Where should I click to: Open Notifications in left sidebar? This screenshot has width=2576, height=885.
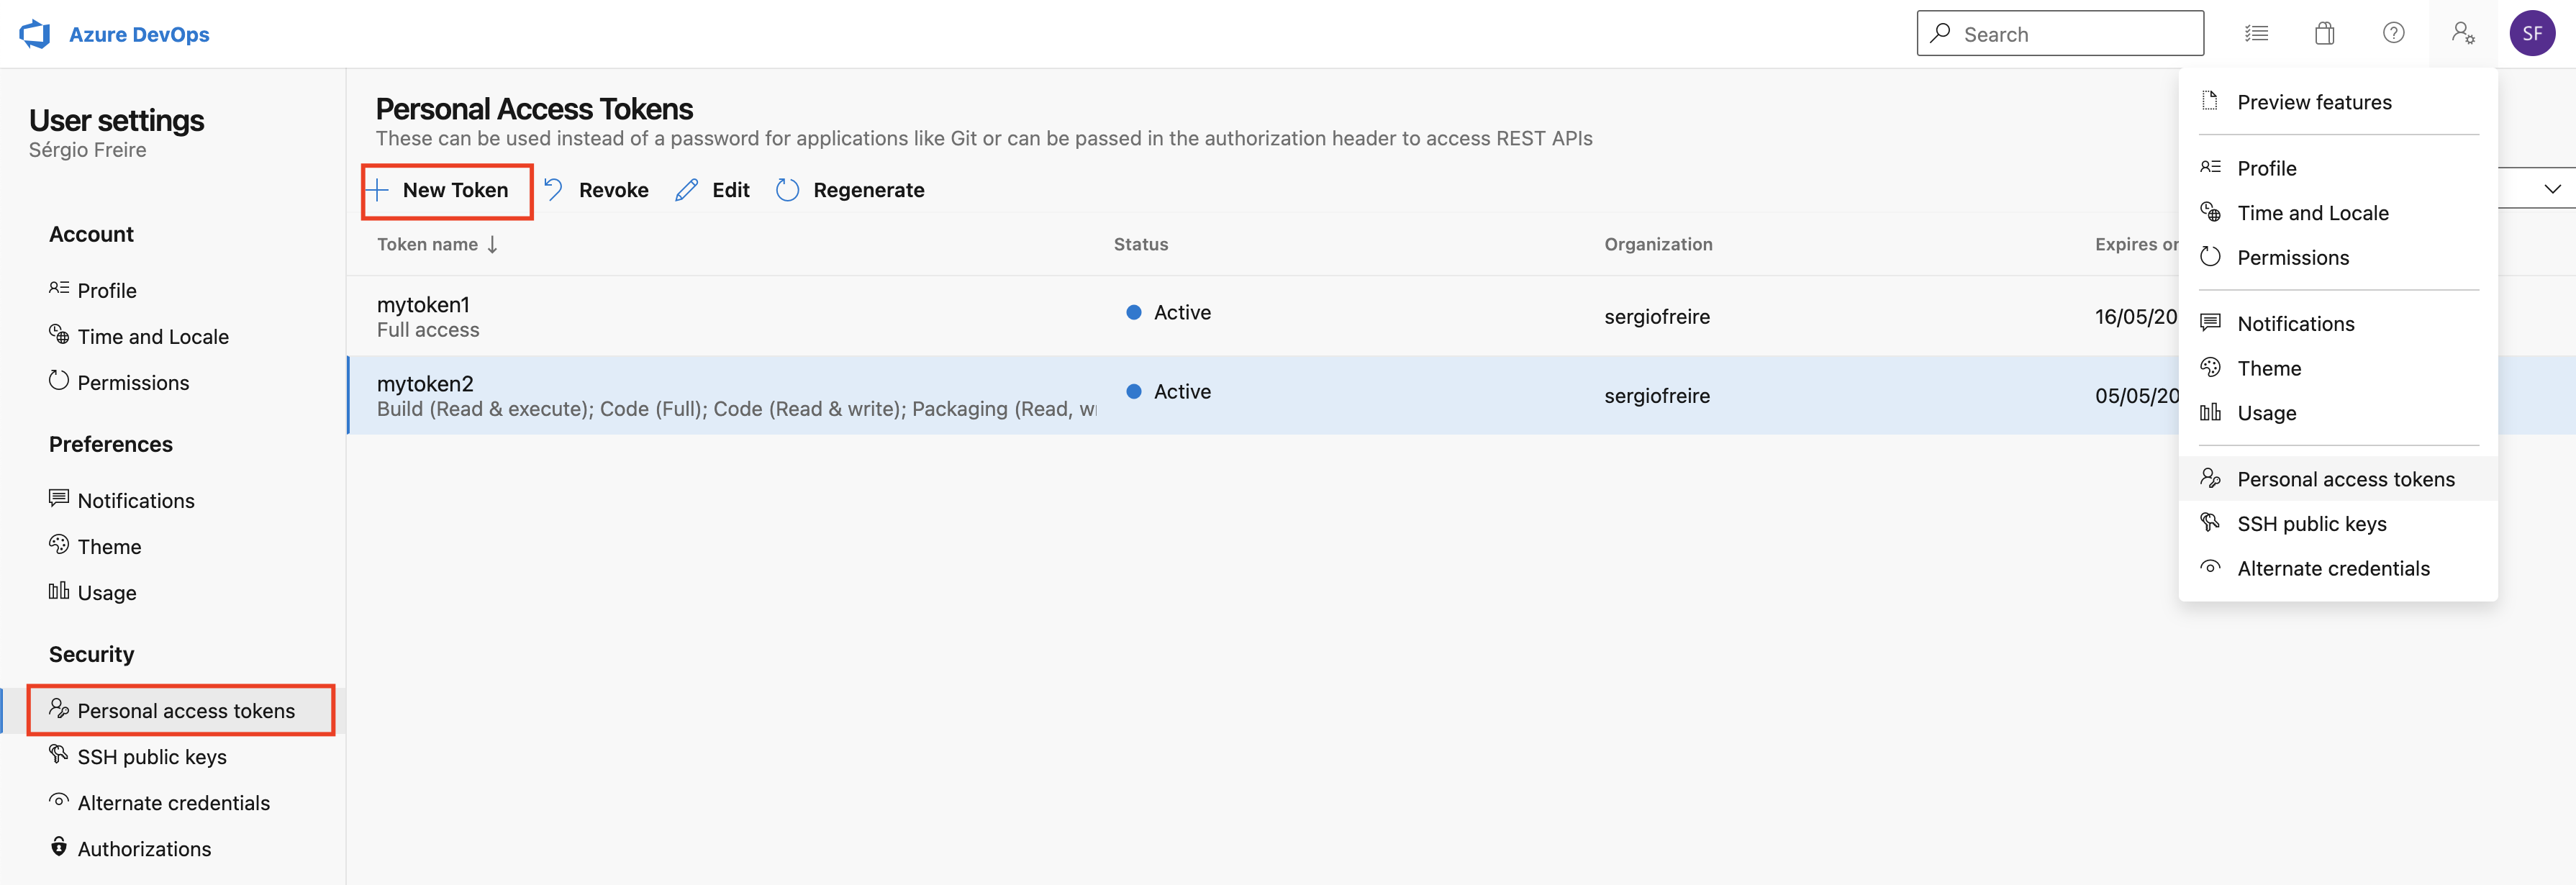point(172,501)
